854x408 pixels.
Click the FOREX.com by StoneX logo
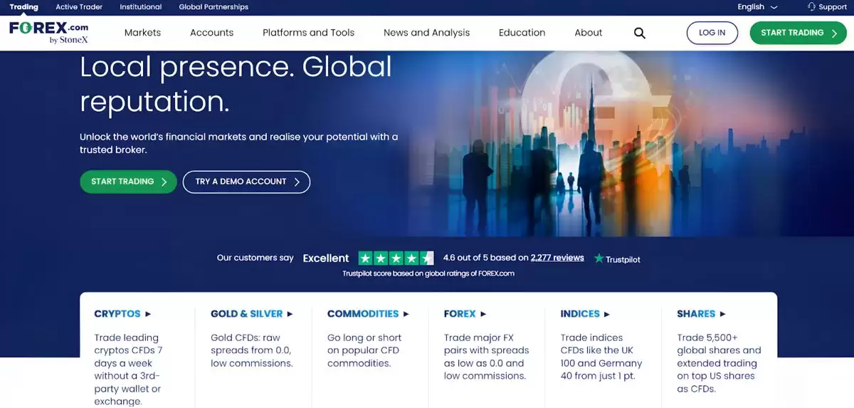click(x=49, y=33)
